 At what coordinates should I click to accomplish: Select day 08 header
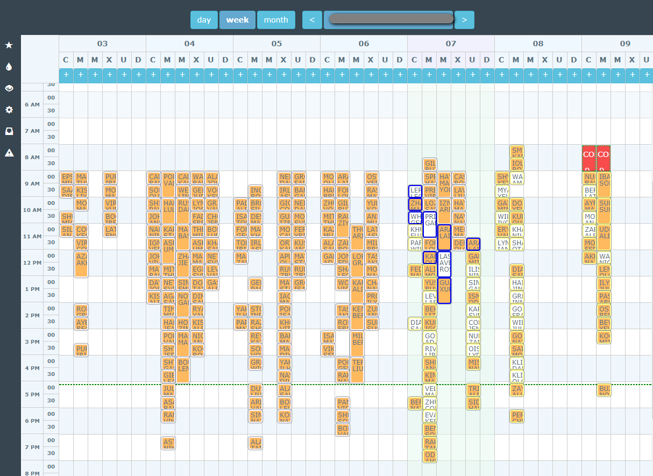click(538, 44)
